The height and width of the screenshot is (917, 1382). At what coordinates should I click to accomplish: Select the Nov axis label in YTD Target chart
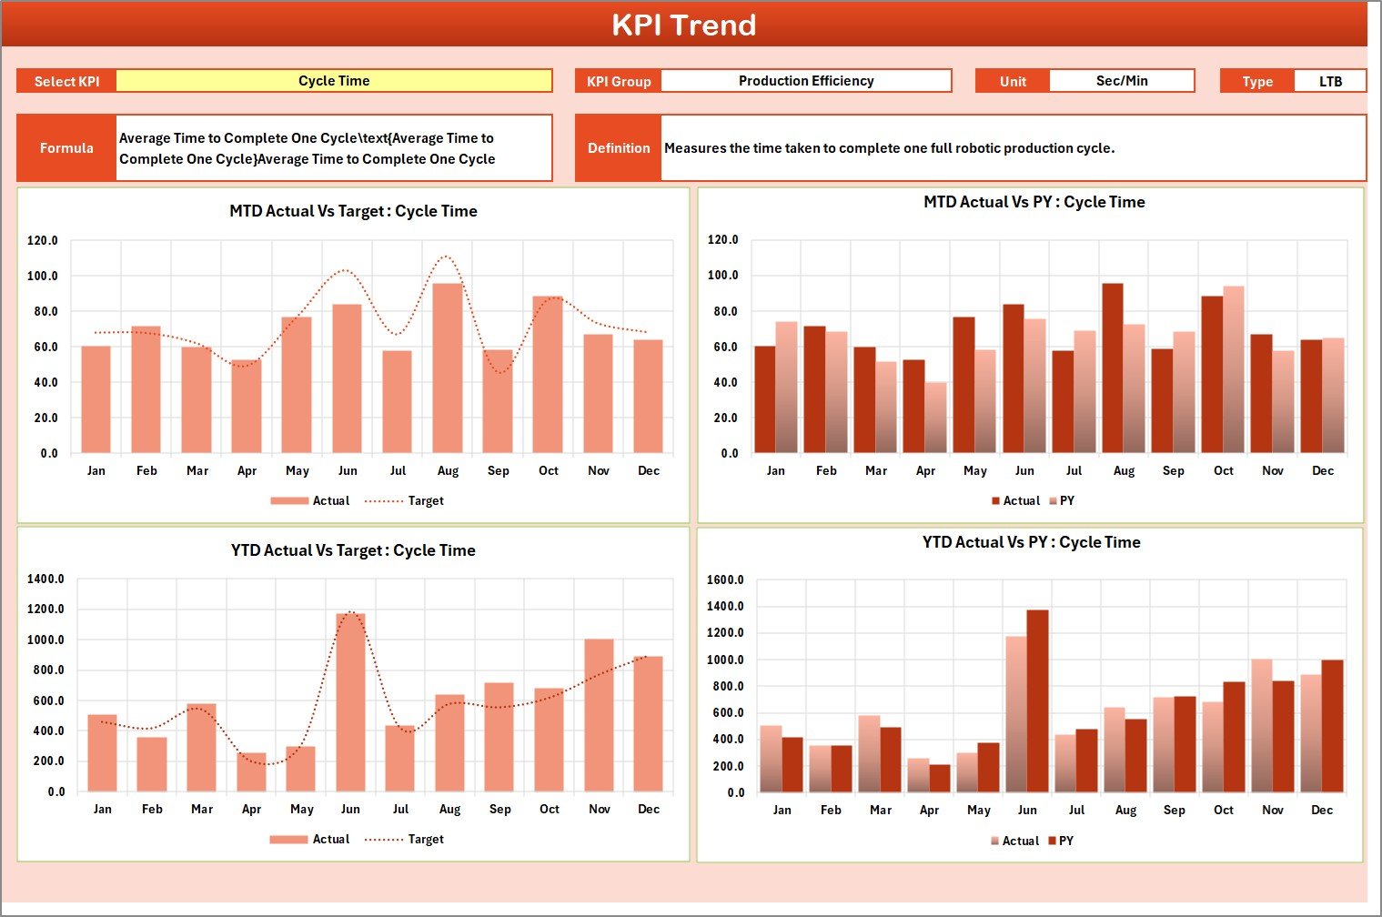coord(598,808)
